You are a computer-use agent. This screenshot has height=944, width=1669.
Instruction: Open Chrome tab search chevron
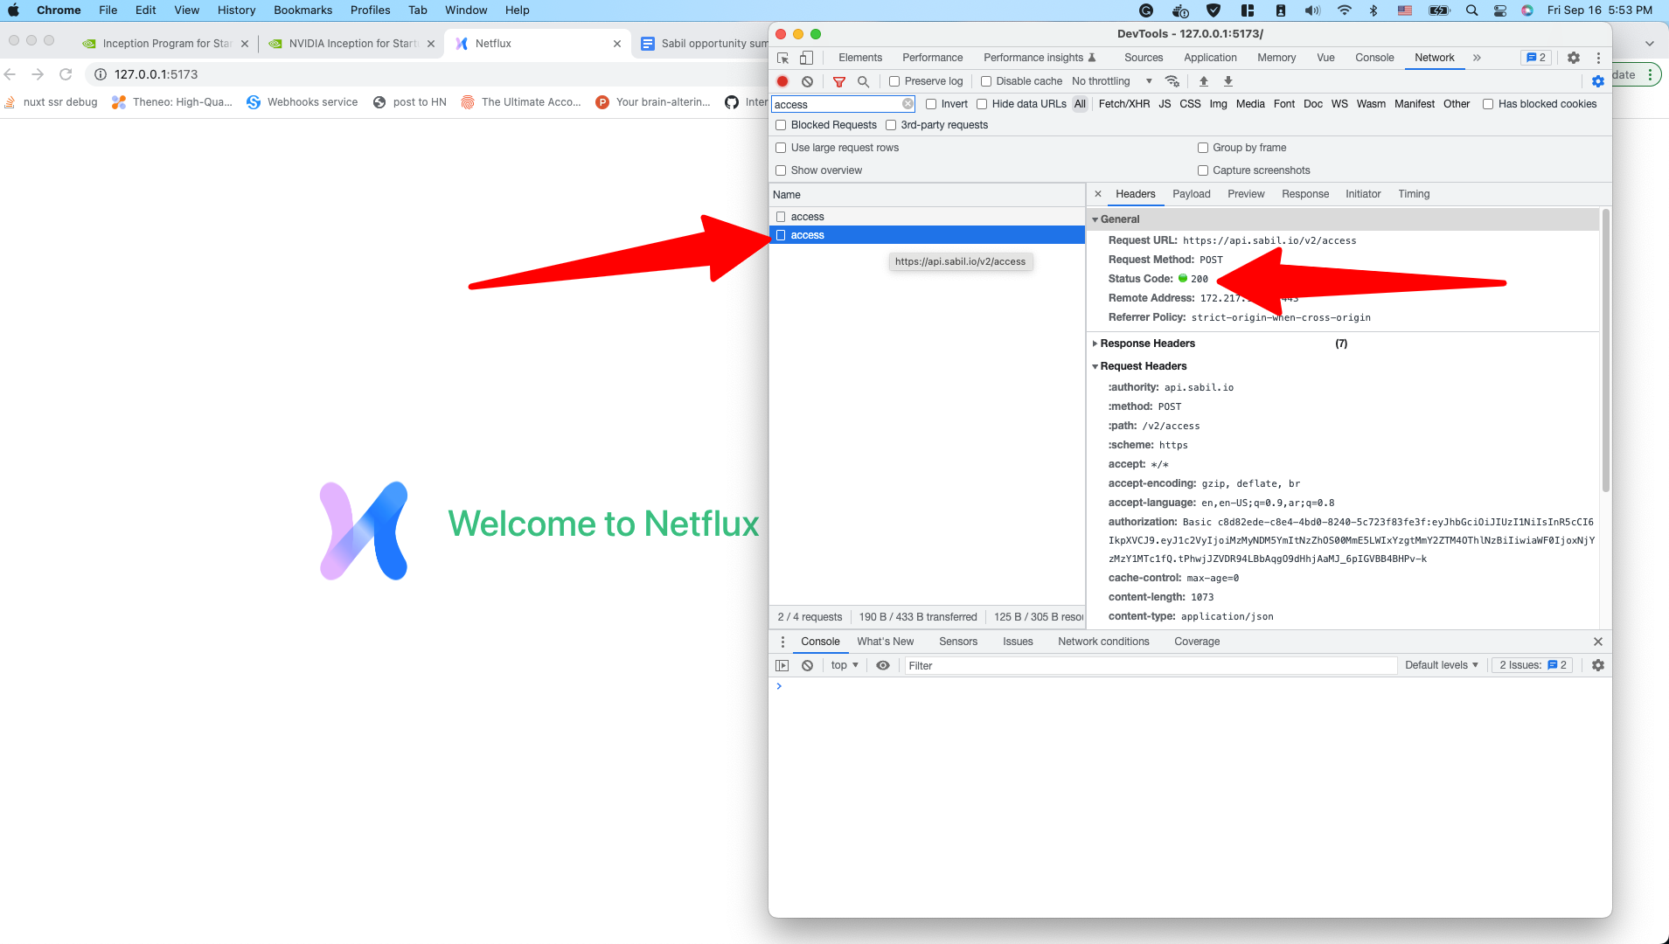(1650, 44)
